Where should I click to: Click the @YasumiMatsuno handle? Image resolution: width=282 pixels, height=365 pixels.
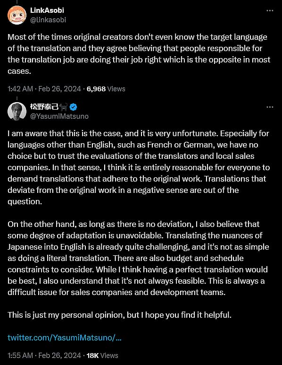click(59, 116)
